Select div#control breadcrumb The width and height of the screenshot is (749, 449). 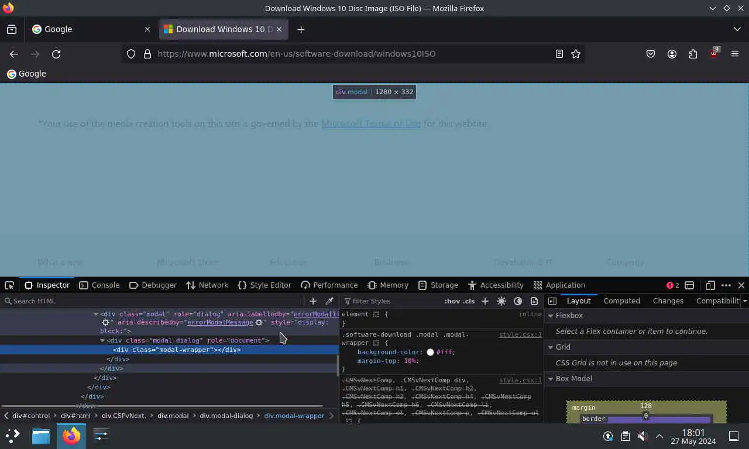coord(31,416)
